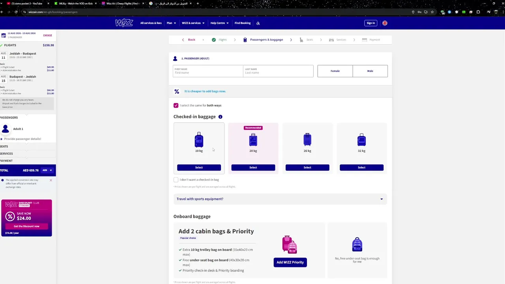This screenshot has height=284, width=505.
Task: Click the calendar icon beside the trip dates
Action: pyautogui.click(x=4, y=35)
